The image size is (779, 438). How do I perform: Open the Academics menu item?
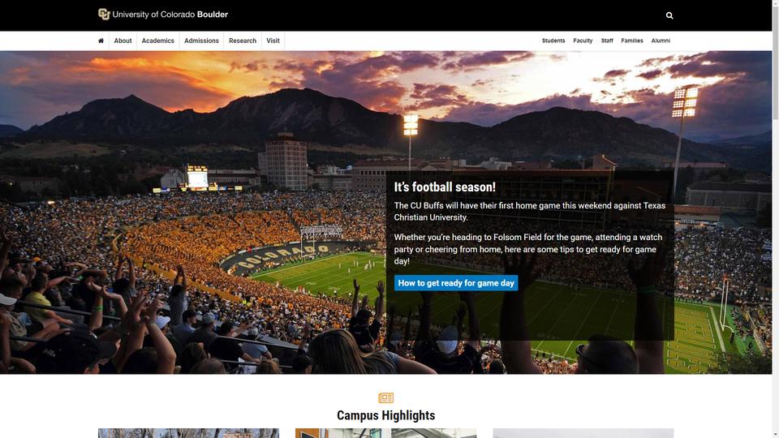click(x=158, y=41)
